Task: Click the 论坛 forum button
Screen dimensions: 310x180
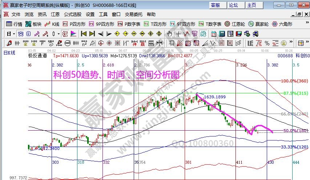Action: tap(233, 5)
